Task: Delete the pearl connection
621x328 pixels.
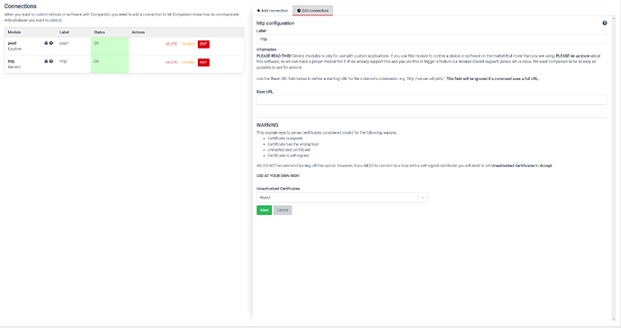Action: point(171,44)
